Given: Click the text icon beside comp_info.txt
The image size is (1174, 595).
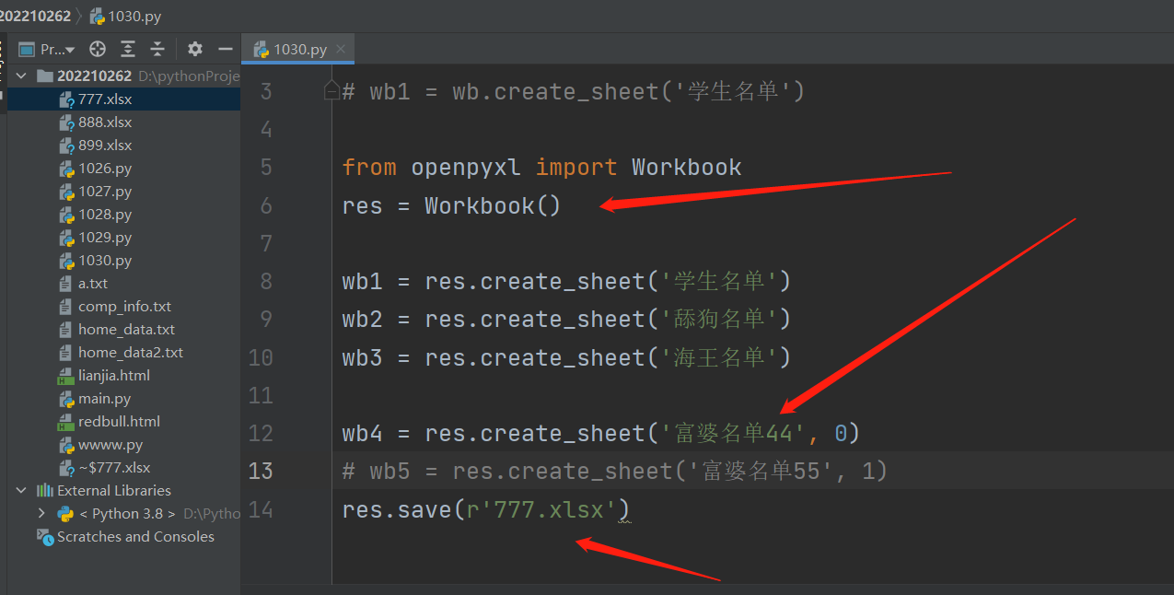Looking at the screenshot, I should tap(66, 307).
